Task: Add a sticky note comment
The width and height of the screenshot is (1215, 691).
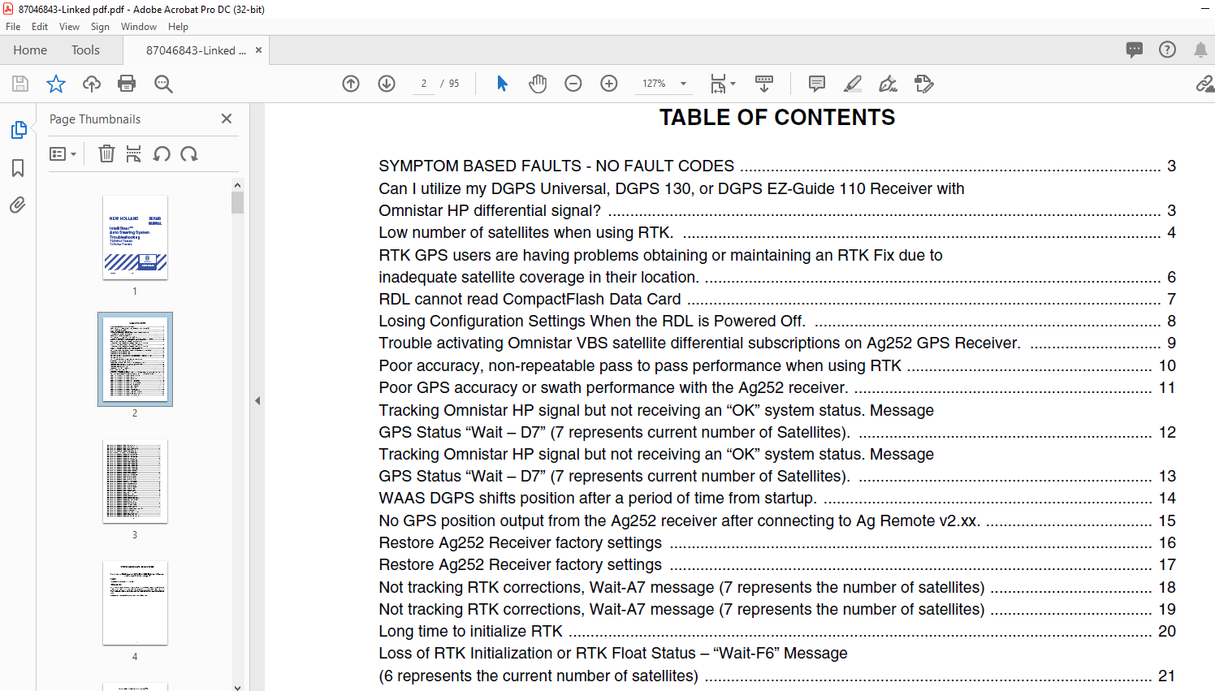Action: [x=817, y=84]
